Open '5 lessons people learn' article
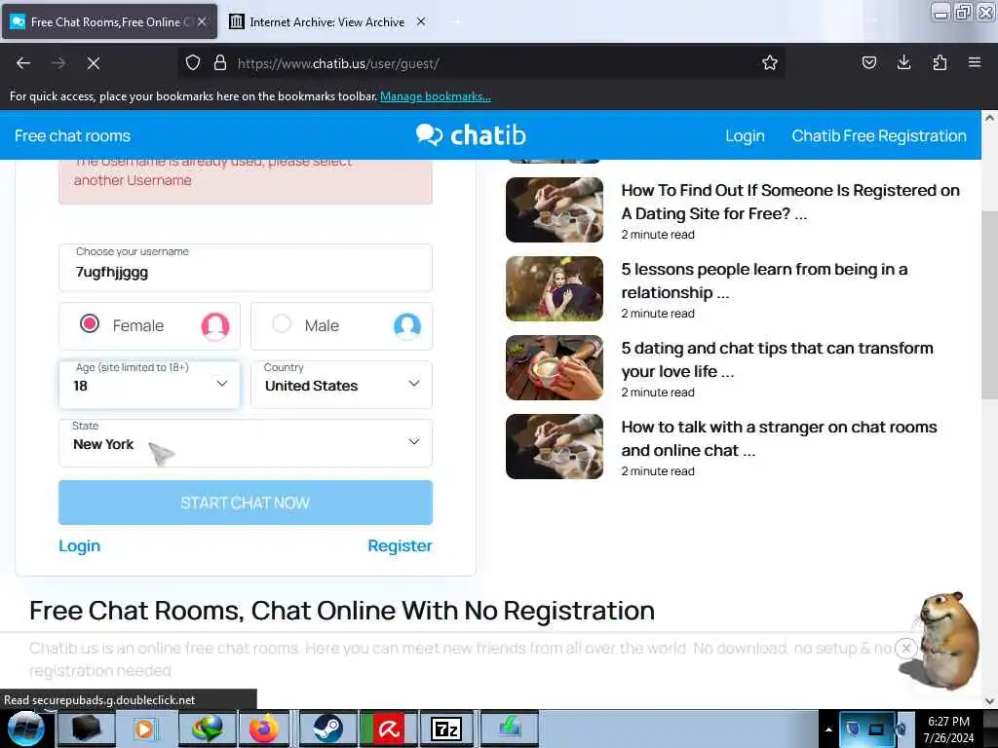 coord(764,280)
